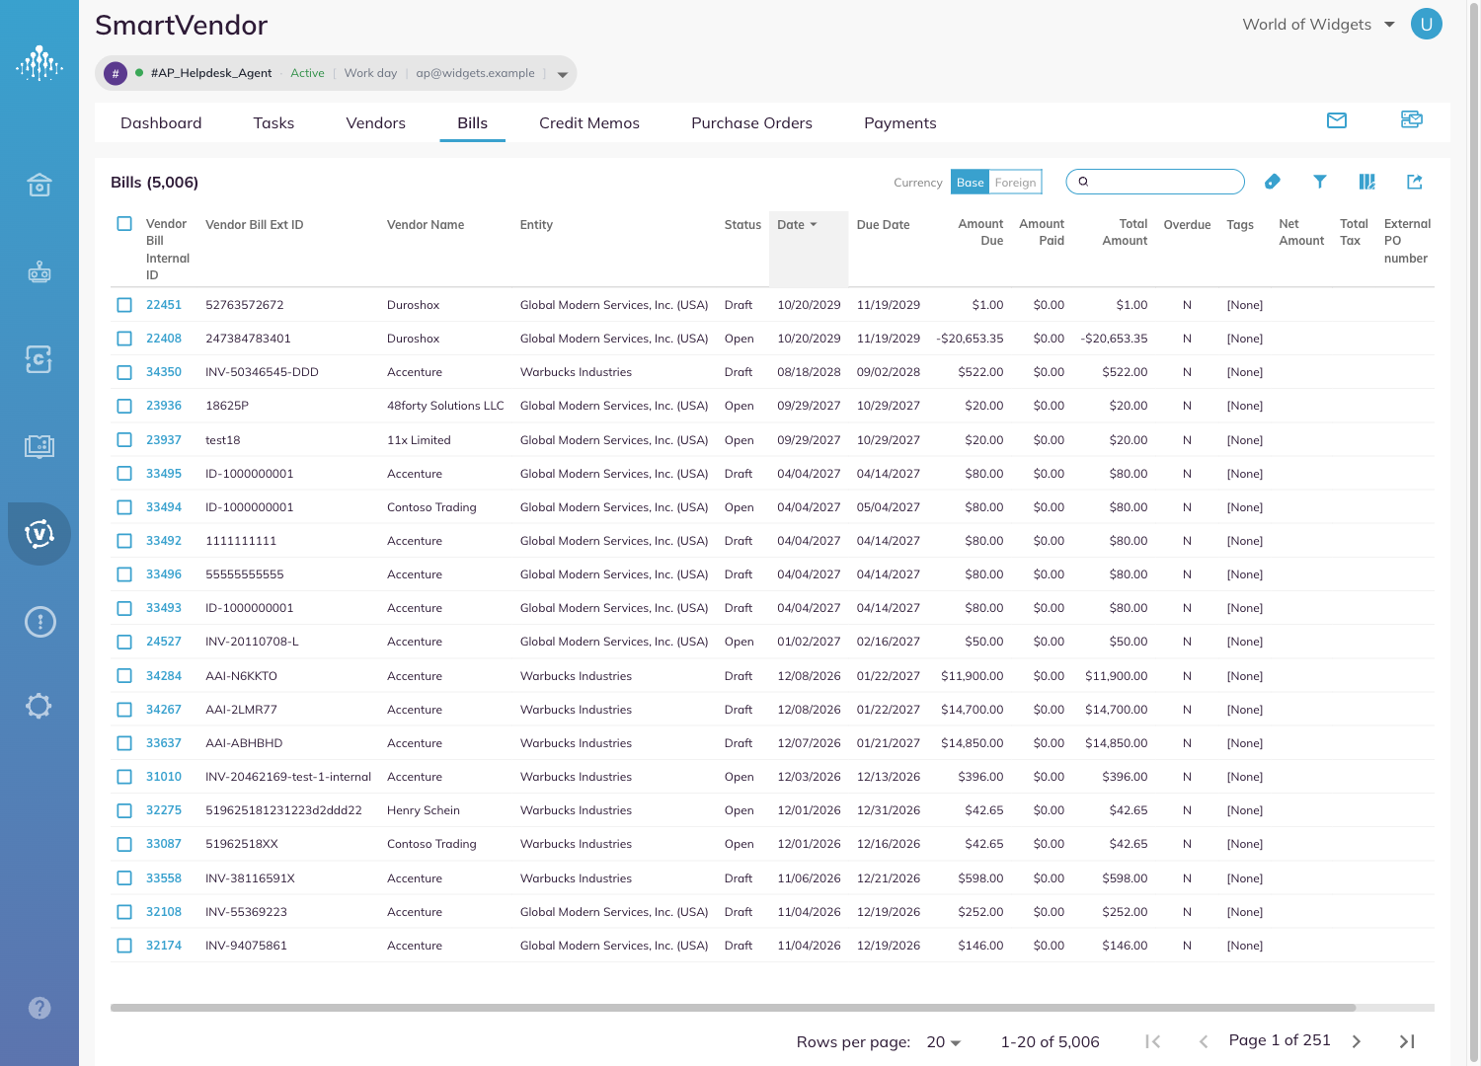This screenshot has height=1066, width=1481.
Task: Switch to the Dashboard tab
Action: pyautogui.click(x=161, y=123)
